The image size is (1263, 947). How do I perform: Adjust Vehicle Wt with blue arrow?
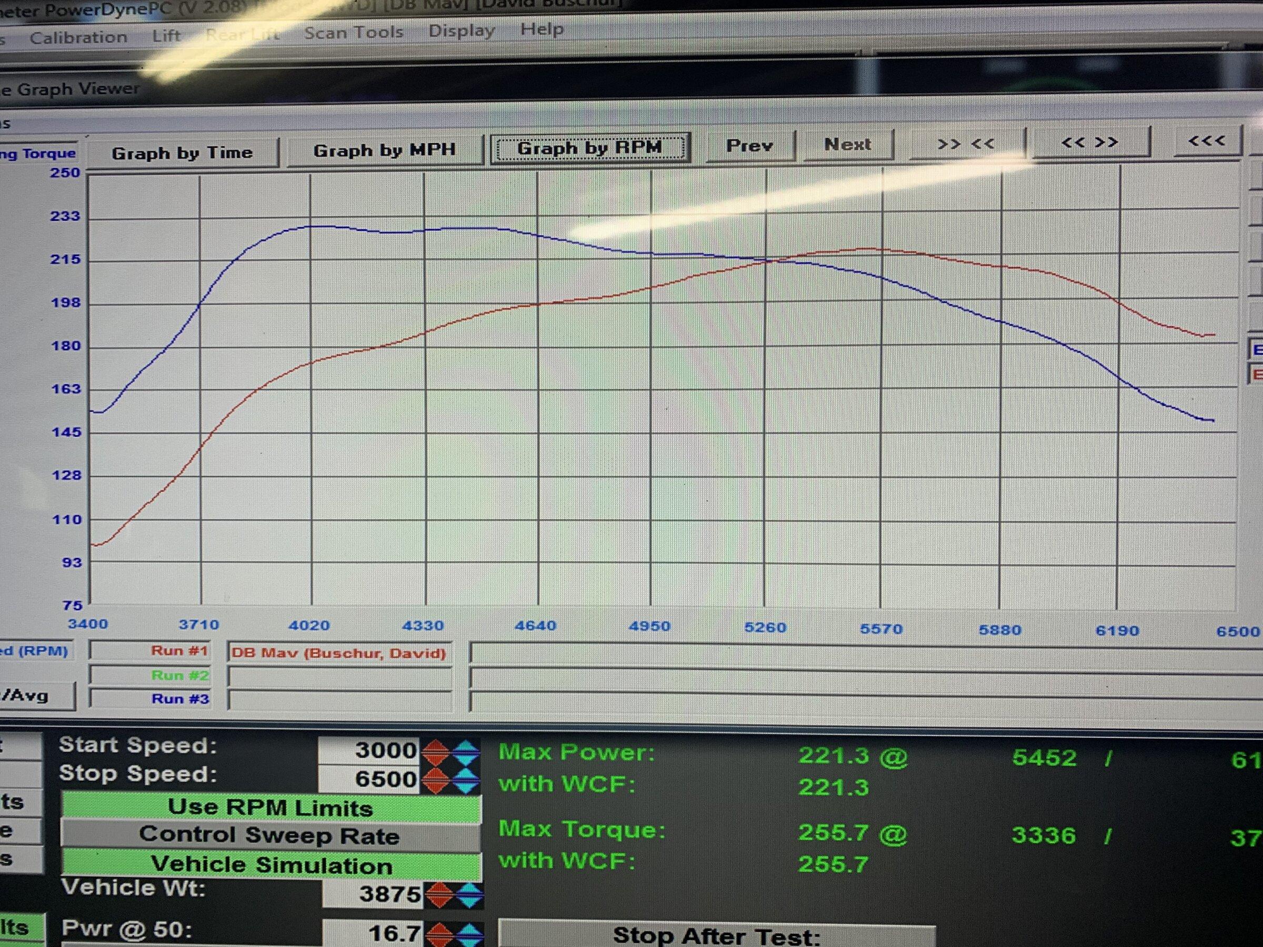(469, 895)
